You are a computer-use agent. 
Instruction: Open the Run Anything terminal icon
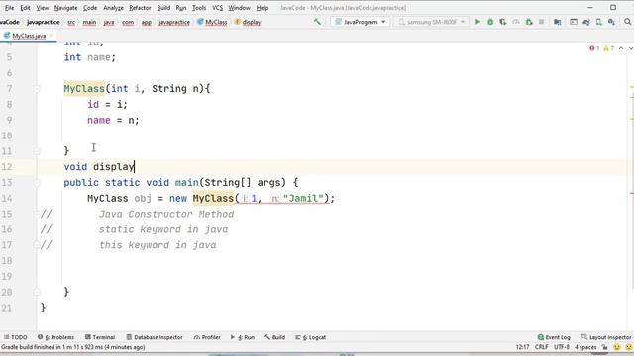tap(574, 22)
